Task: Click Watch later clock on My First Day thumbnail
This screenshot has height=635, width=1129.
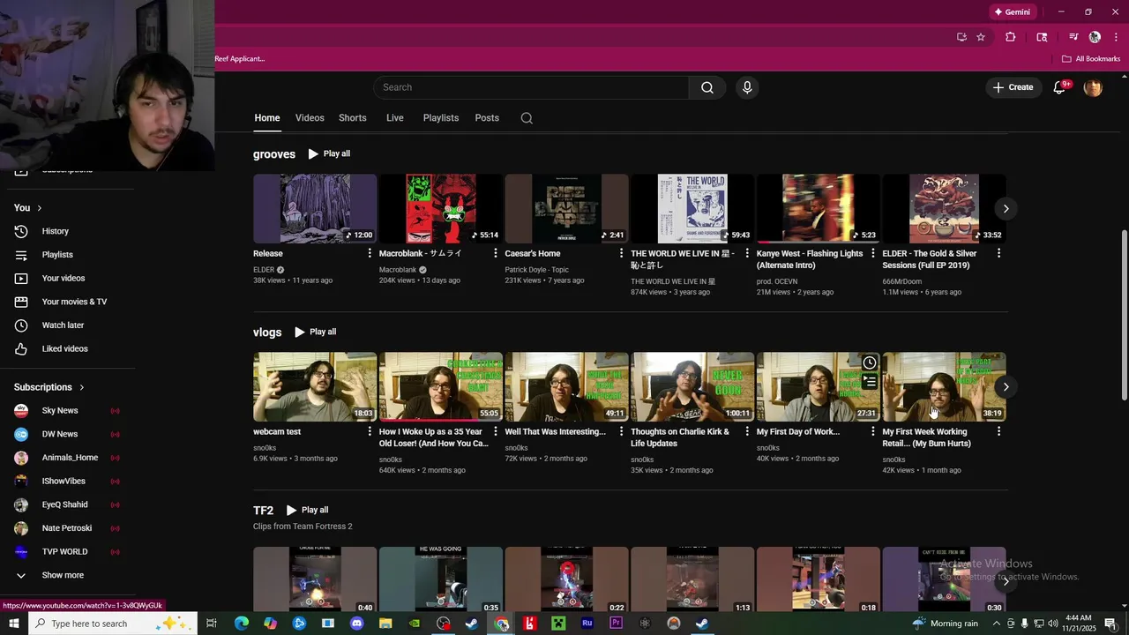Action: pyautogui.click(x=870, y=362)
